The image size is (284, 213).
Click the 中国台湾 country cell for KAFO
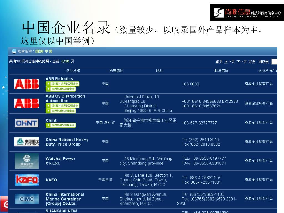point(105,179)
